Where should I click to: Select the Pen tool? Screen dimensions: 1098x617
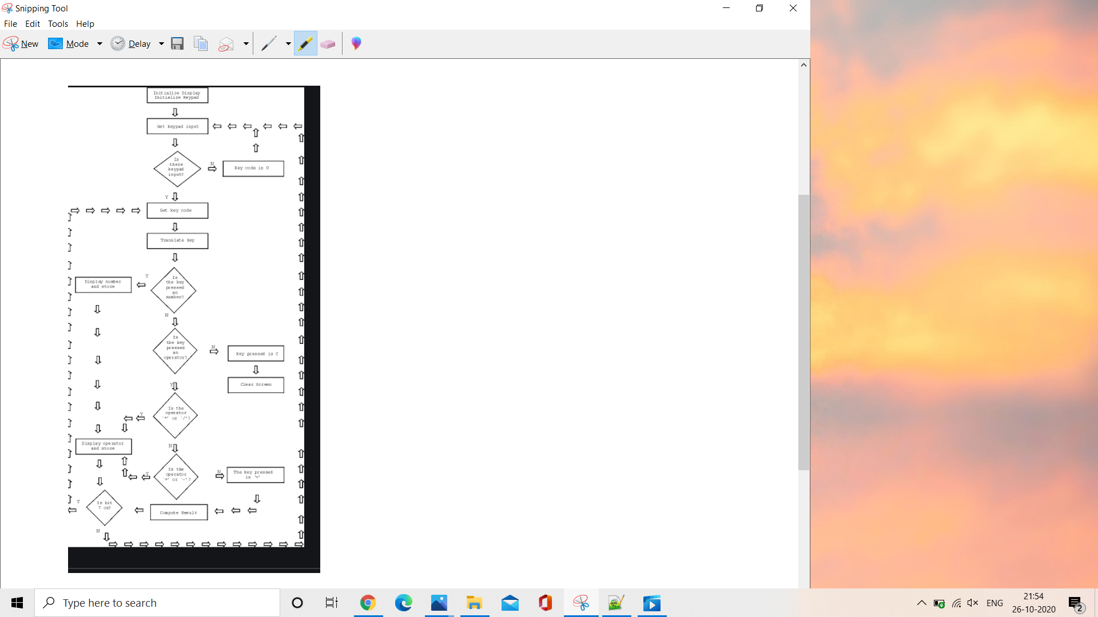[x=269, y=44]
